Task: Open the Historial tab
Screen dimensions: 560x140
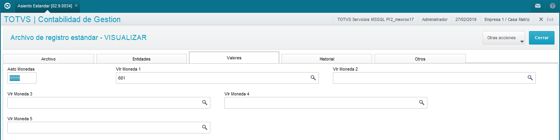Action: click(327, 59)
